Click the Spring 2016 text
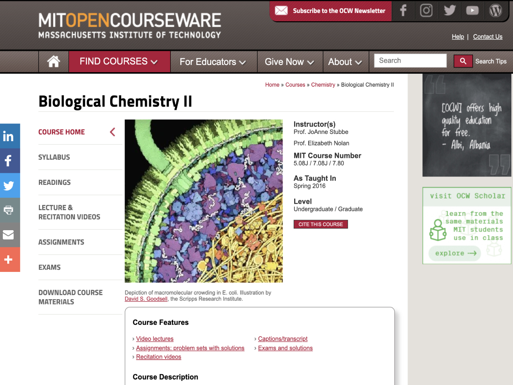The width and height of the screenshot is (513, 385). (x=309, y=186)
